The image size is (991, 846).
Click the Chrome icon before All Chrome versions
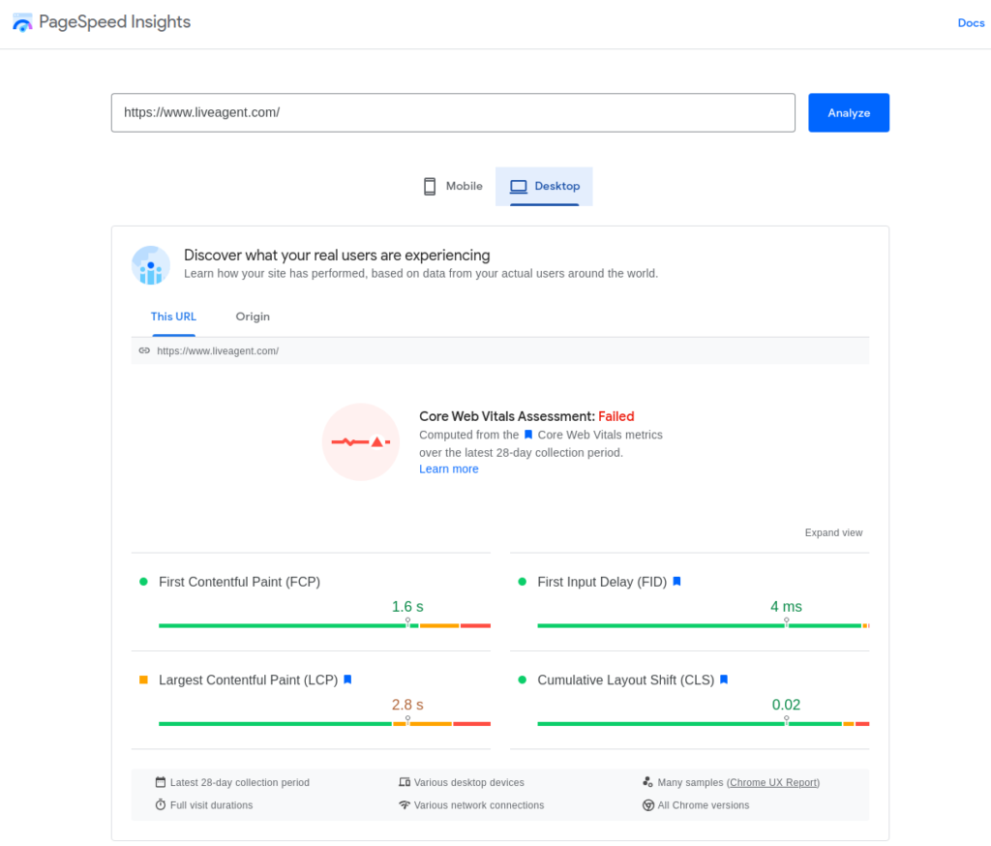pos(646,804)
